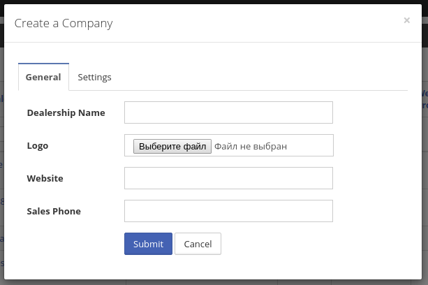Click the Create a Company dialog title
The width and height of the screenshot is (428, 285).
[x=64, y=23]
